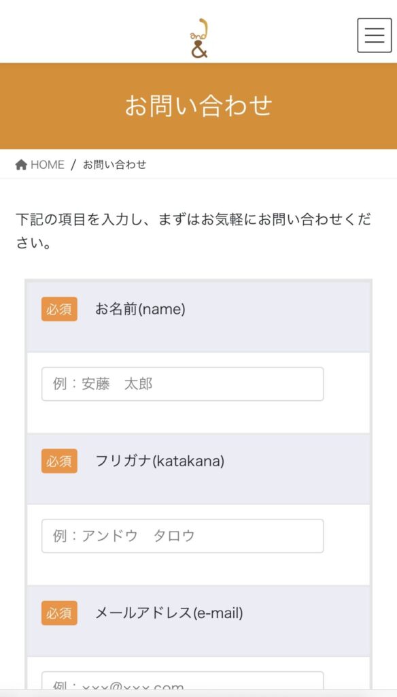The image size is (397, 697).
Task: Click the ampersand site logo
Action: coord(199,38)
